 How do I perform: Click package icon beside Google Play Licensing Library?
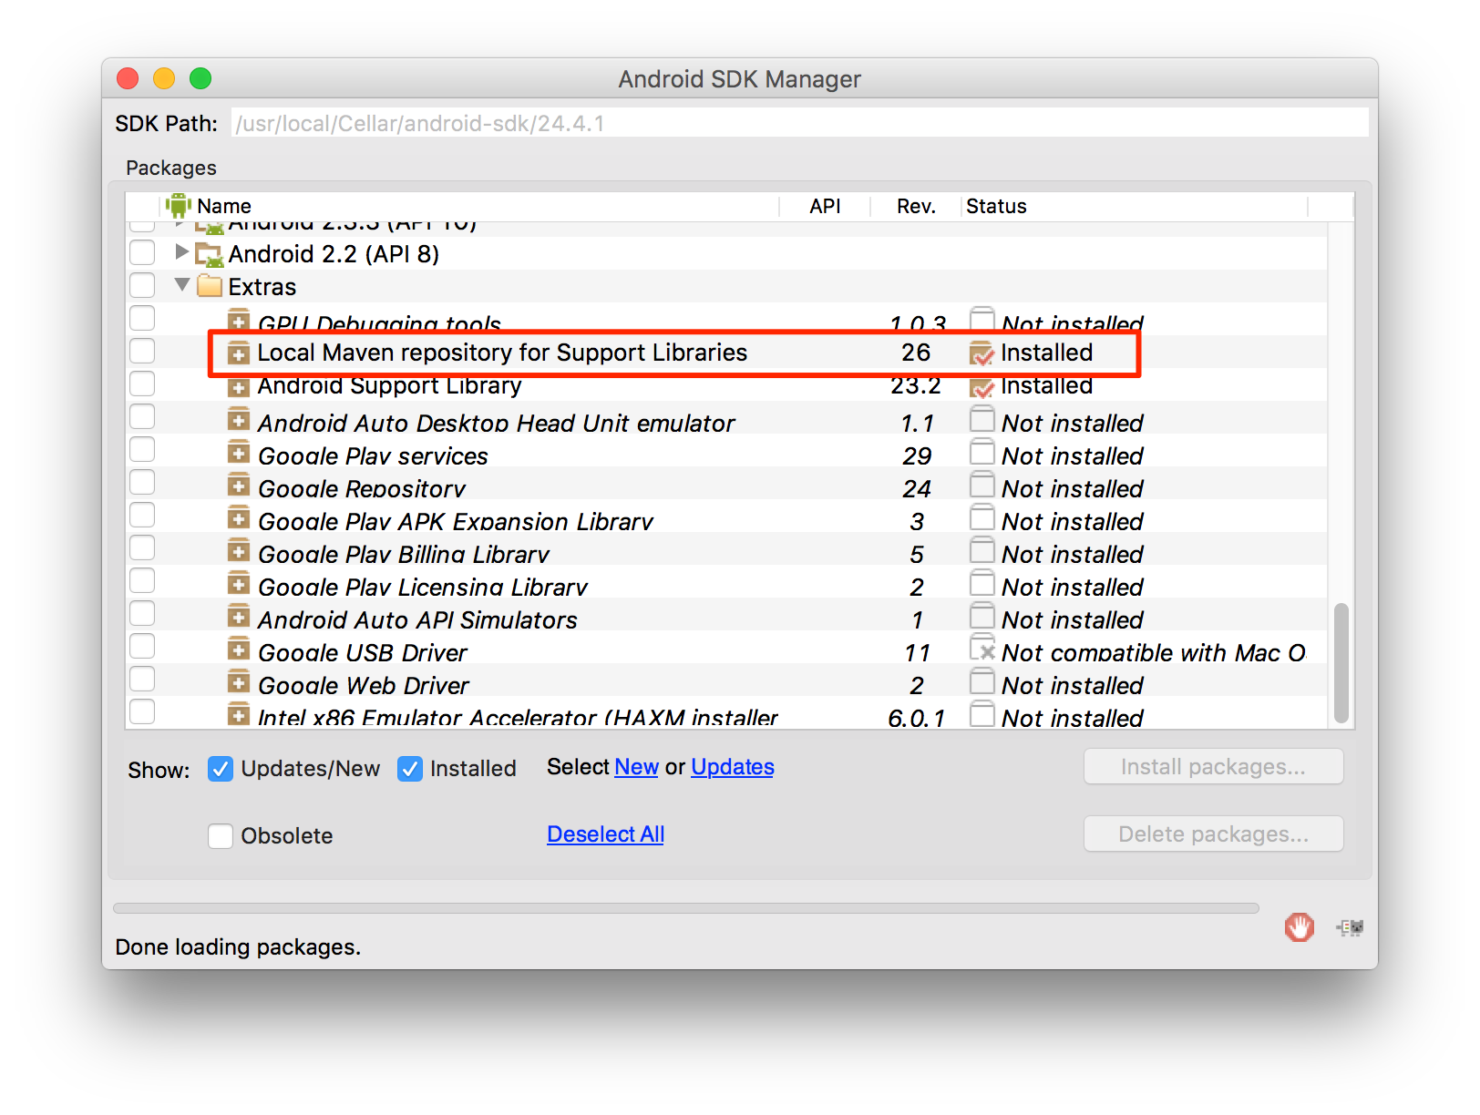[239, 583]
